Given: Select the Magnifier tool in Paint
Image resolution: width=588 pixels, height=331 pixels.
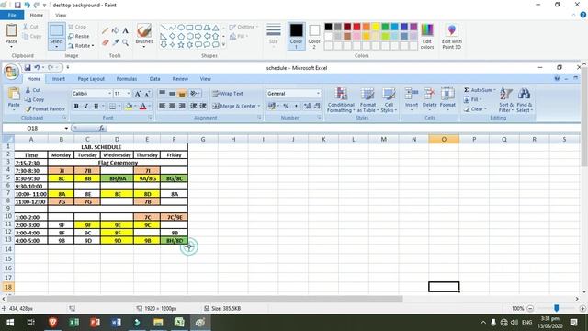Looking at the screenshot, I should tap(125, 43).
